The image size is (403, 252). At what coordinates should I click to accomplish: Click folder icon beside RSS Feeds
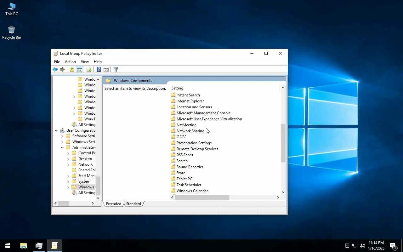point(173,155)
